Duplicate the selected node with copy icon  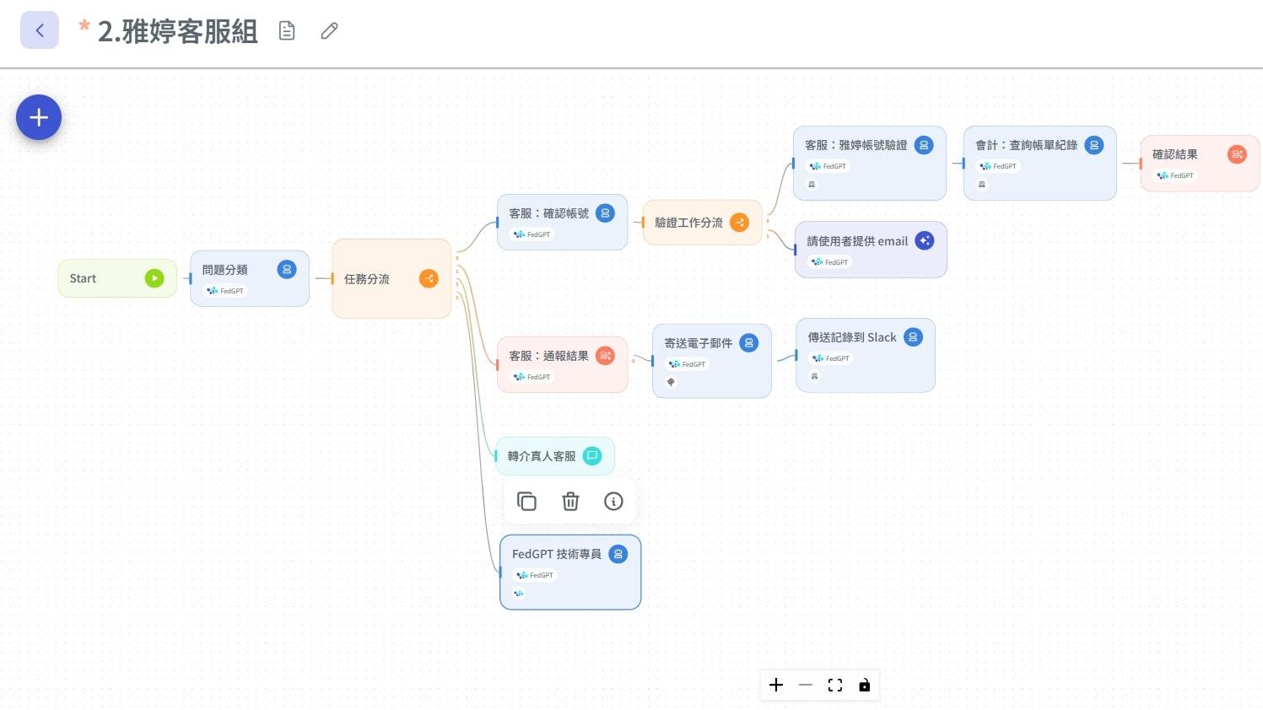[x=526, y=502]
